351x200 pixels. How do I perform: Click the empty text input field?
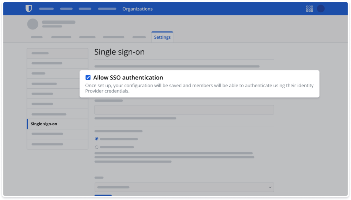(x=184, y=110)
